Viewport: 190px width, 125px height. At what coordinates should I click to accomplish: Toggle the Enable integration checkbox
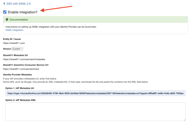[5, 12]
